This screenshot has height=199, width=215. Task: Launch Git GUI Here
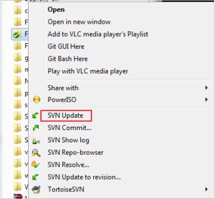(x=66, y=46)
